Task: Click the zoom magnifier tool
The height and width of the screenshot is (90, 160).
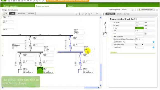Action: pyautogui.click(x=89, y=14)
